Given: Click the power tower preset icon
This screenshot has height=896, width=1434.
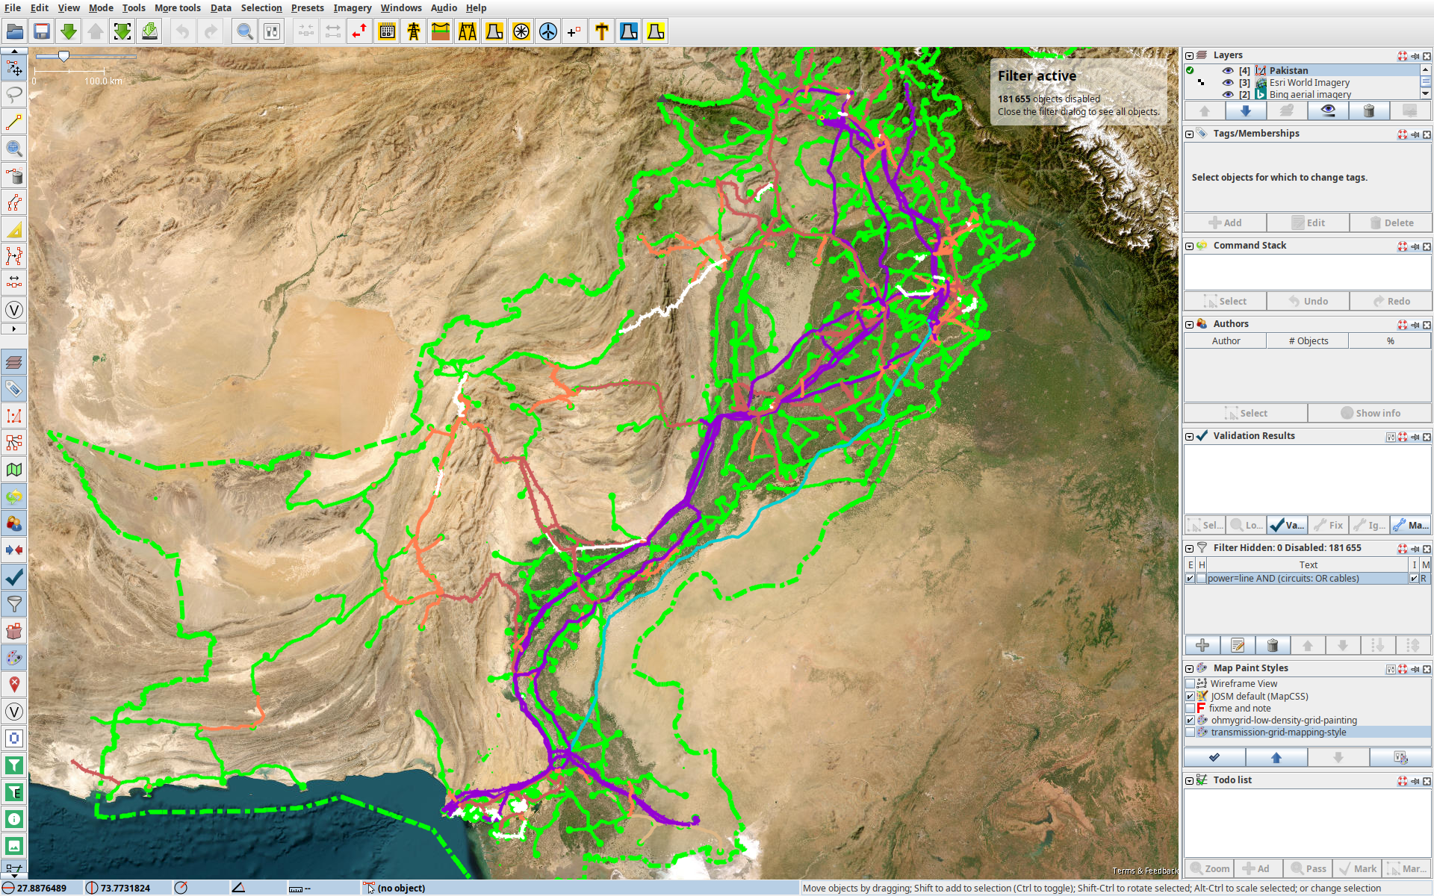Looking at the screenshot, I should [414, 31].
